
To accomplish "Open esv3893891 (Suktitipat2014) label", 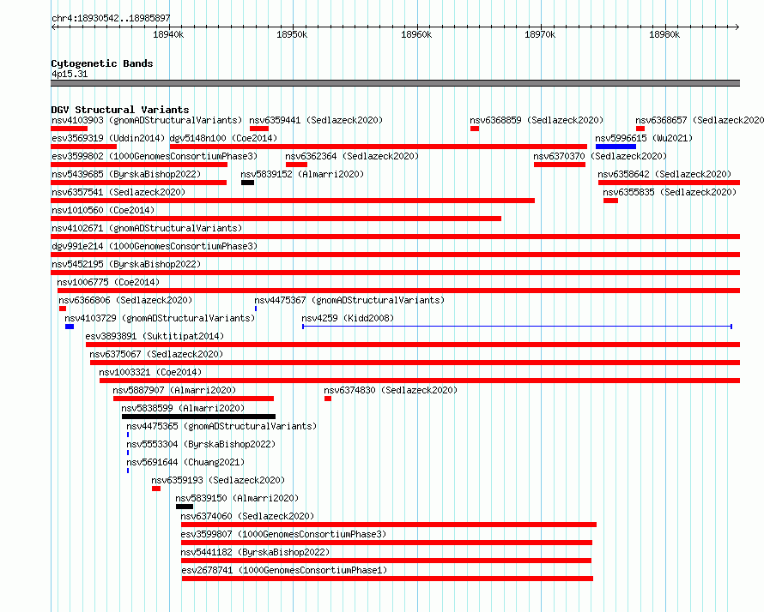I will 155,336.
